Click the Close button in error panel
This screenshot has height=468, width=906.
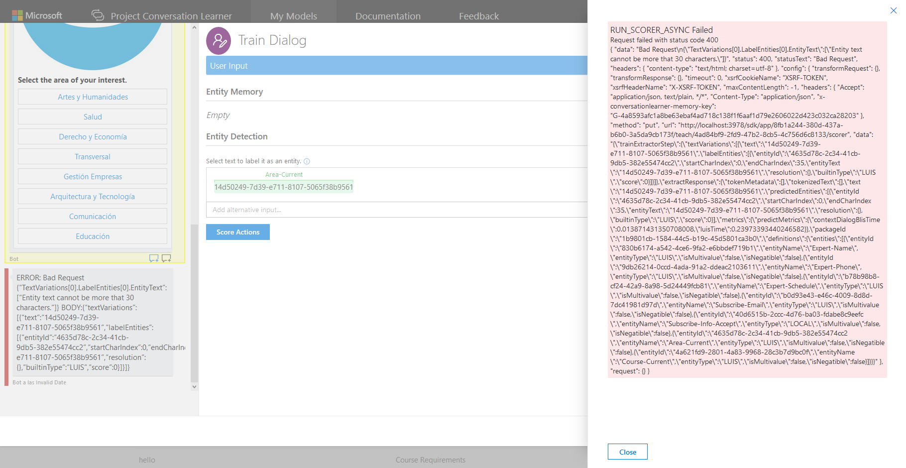(x=628, y=452)
